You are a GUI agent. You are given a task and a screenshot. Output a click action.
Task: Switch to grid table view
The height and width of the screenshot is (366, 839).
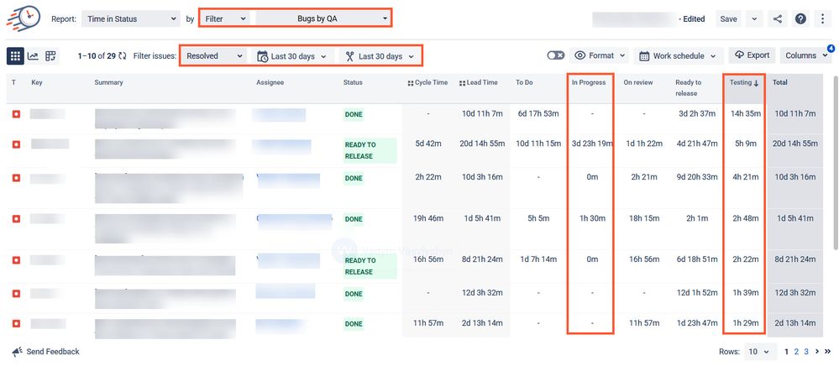click(15, 55)
